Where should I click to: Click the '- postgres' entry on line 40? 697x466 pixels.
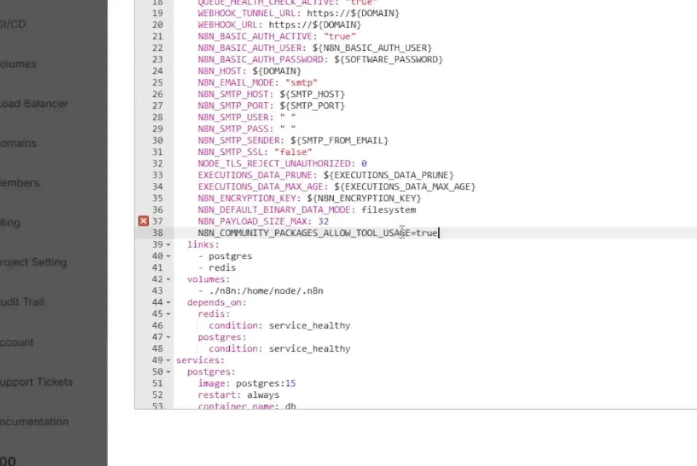click(225, 256)
